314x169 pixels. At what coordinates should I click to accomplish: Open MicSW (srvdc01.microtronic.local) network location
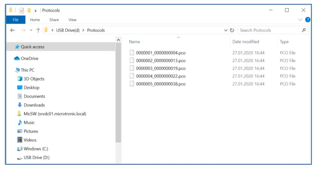55,114
